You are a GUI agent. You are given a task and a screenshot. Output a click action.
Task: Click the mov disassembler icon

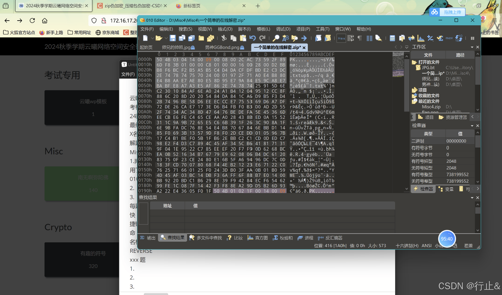coord(449,38)
